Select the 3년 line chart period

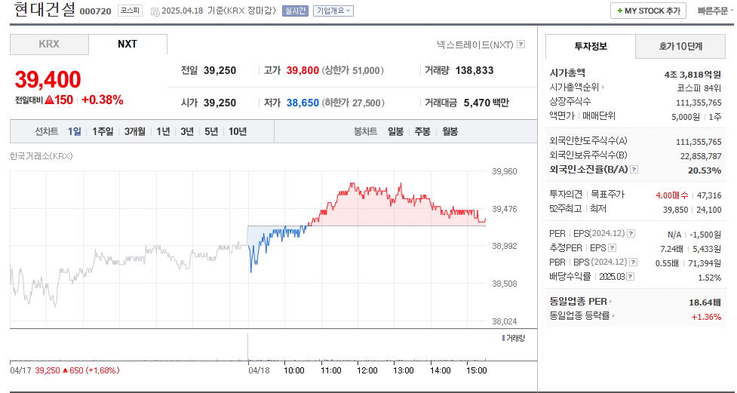[x=187, y=131]
